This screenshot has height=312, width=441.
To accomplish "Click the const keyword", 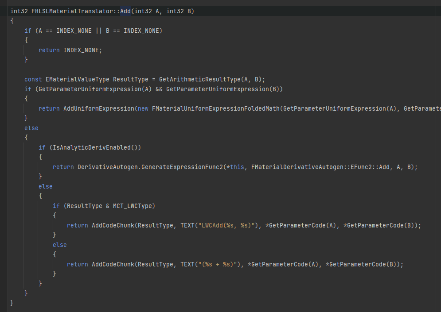I will 33,79.
